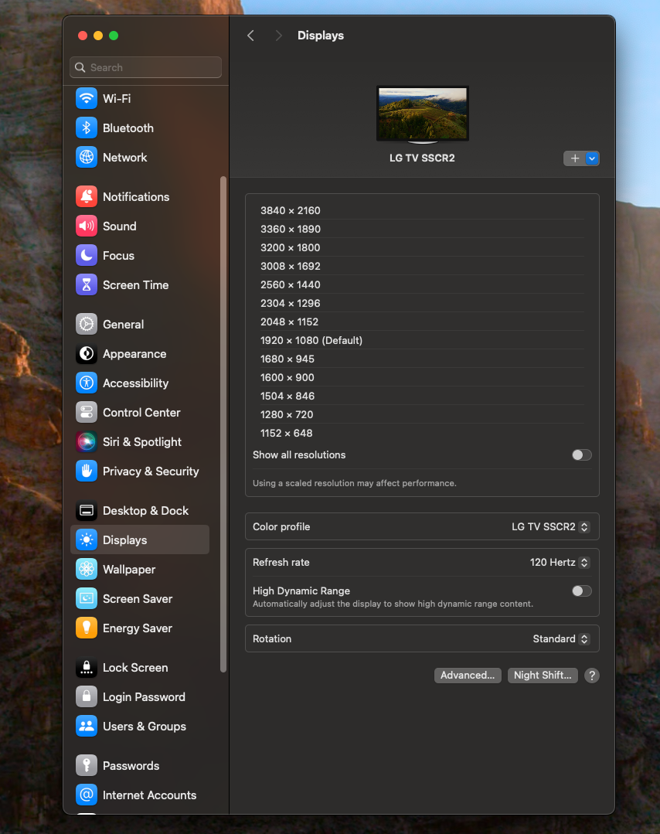Select the Sound sidebar label

(120, 226)
